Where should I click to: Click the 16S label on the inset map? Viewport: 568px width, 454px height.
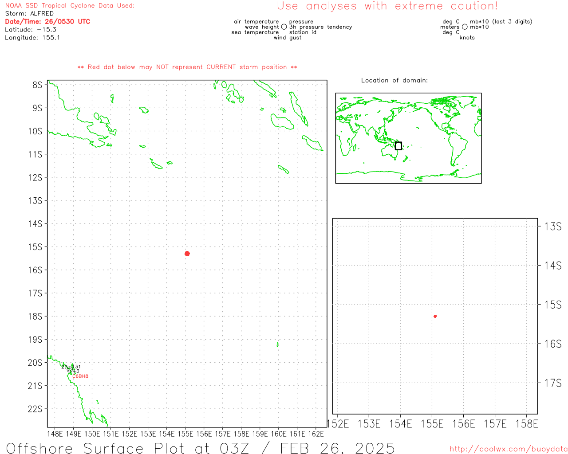pyautogui.click(x=553, y=344)
